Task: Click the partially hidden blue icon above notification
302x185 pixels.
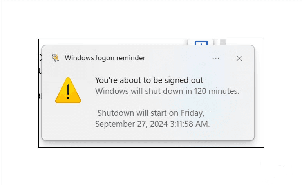Action: [201, 43]
